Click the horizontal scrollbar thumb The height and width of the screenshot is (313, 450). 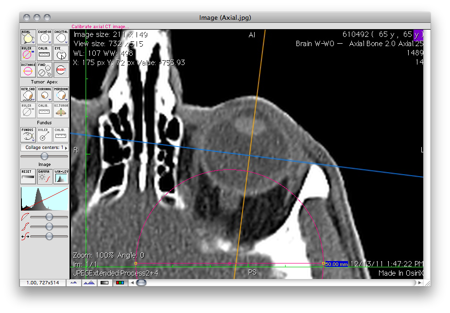point(141,282)
